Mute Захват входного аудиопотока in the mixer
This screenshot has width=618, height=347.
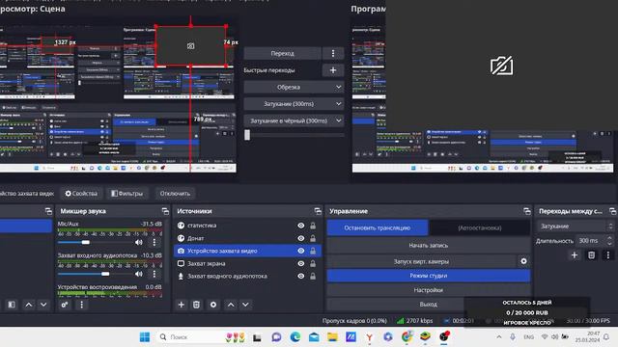pos(139,274)
